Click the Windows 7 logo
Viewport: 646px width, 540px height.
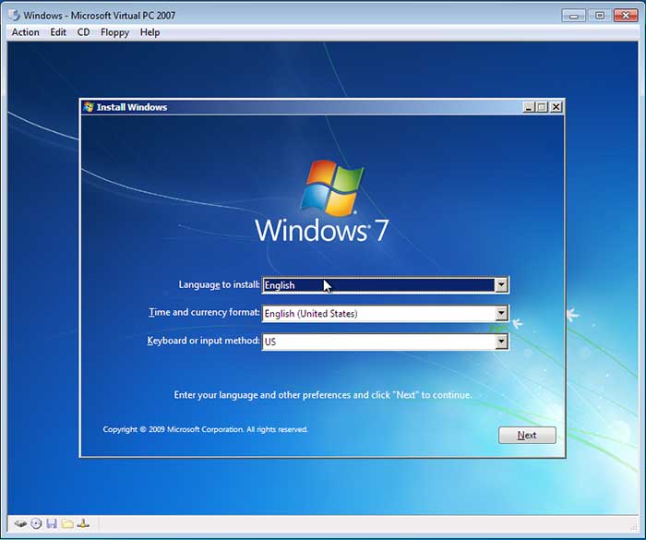coord(322,201)
